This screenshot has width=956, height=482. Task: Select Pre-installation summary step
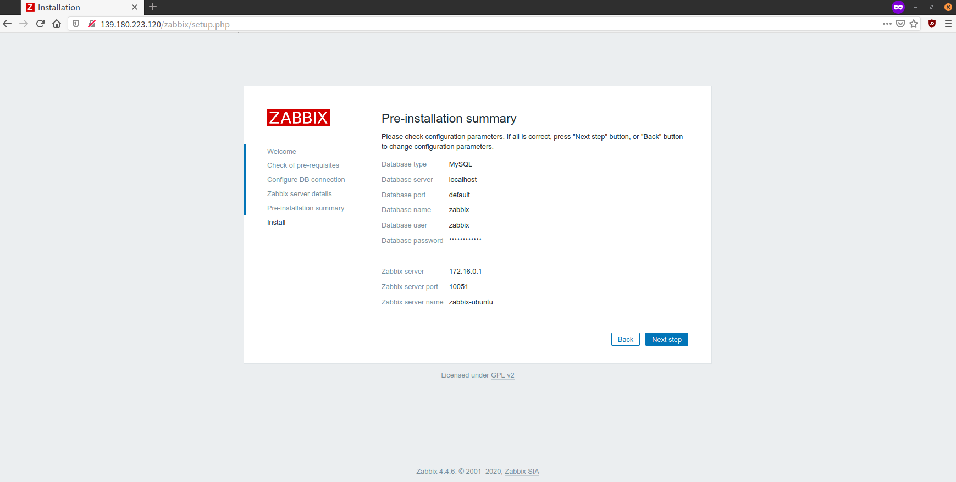(x=306, y=208)
